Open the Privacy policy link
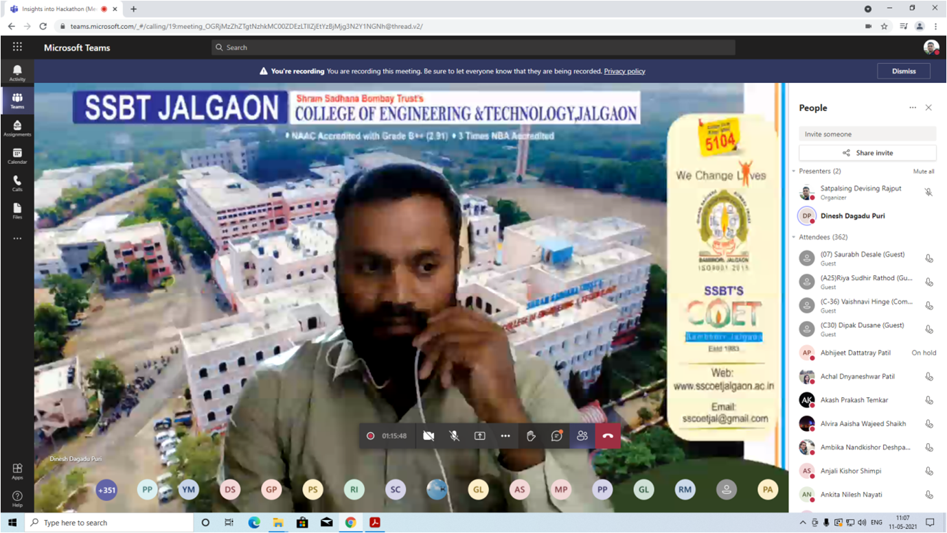Viewport: 947px width, 533px height. 624,71
